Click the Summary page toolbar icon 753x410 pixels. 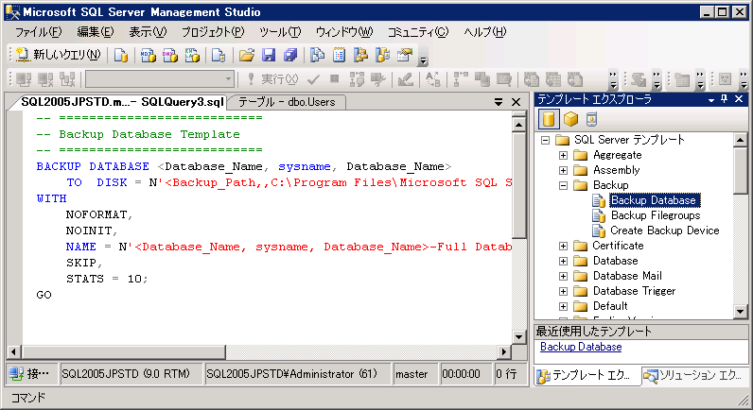click(339, 55)
